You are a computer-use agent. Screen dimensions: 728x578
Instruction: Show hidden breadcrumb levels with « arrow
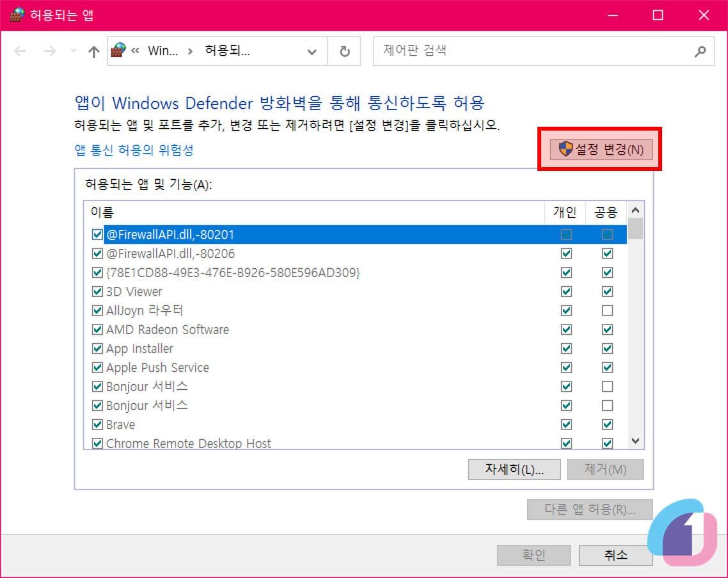pyautogui.click(x=135, y=51)
